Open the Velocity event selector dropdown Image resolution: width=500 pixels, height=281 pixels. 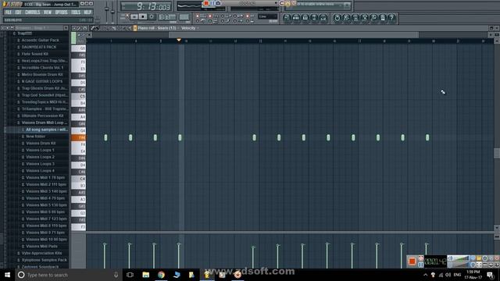click(189, 28)
